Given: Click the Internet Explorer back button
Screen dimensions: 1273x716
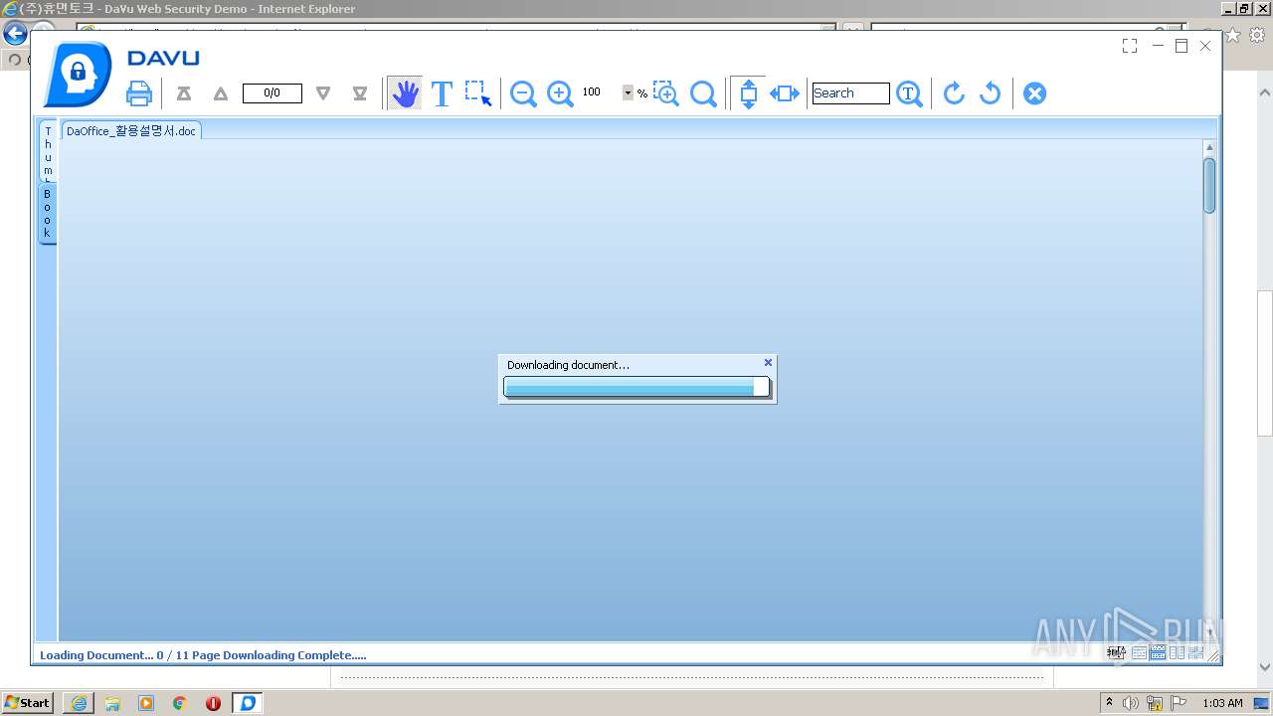Looking at the screenshot, I should pos(14,34).
